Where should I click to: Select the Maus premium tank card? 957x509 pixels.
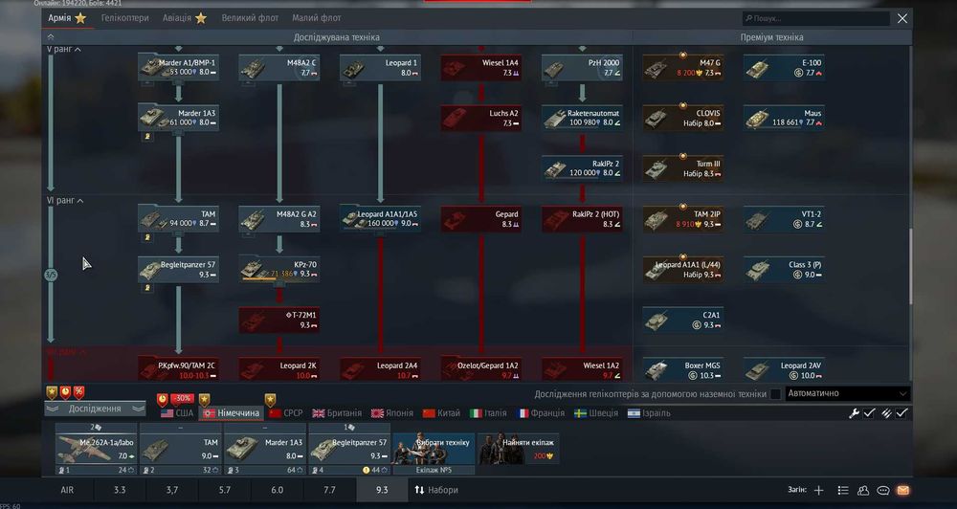tap(785, 118)
